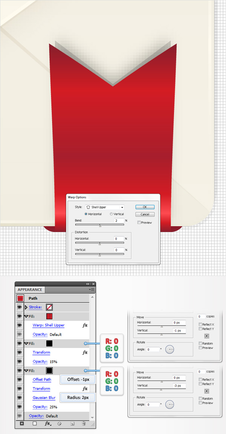The image size is (226, 434).
Task: Toggle eye icon next to Opacity 25%
Action: pos(19,407)
